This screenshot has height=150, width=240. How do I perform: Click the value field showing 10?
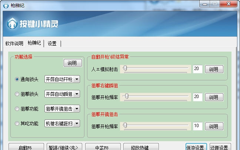point(198,126)
